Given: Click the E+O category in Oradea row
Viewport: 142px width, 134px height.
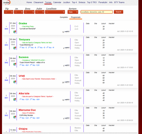Looking at the screenshot, I should 76,26.
